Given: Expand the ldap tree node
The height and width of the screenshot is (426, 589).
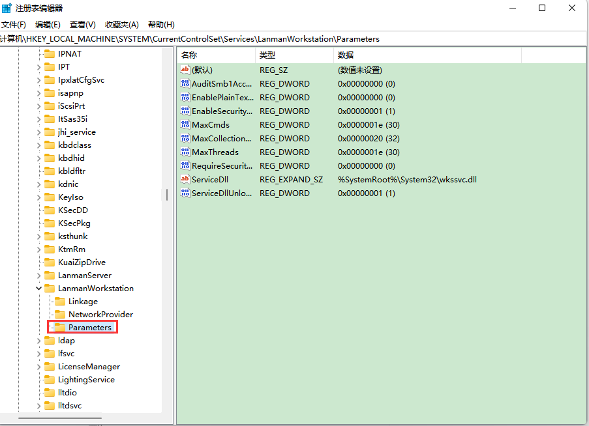Looking at the screenshot, I should [x=38, y=340].
